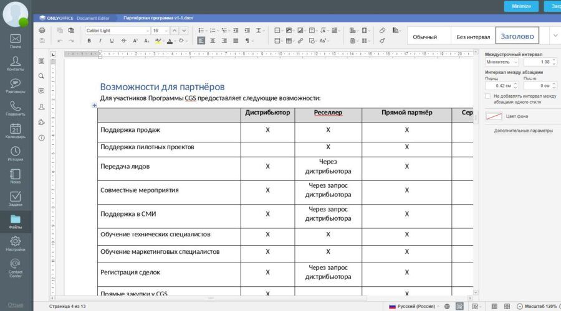The width and height of the screenshot is (561, 311).
Task: Align text to center
Action: [213, 41]
